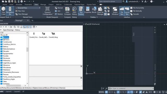
Task: Switch to the Insert ribbon tab
Action: (11, 5)
